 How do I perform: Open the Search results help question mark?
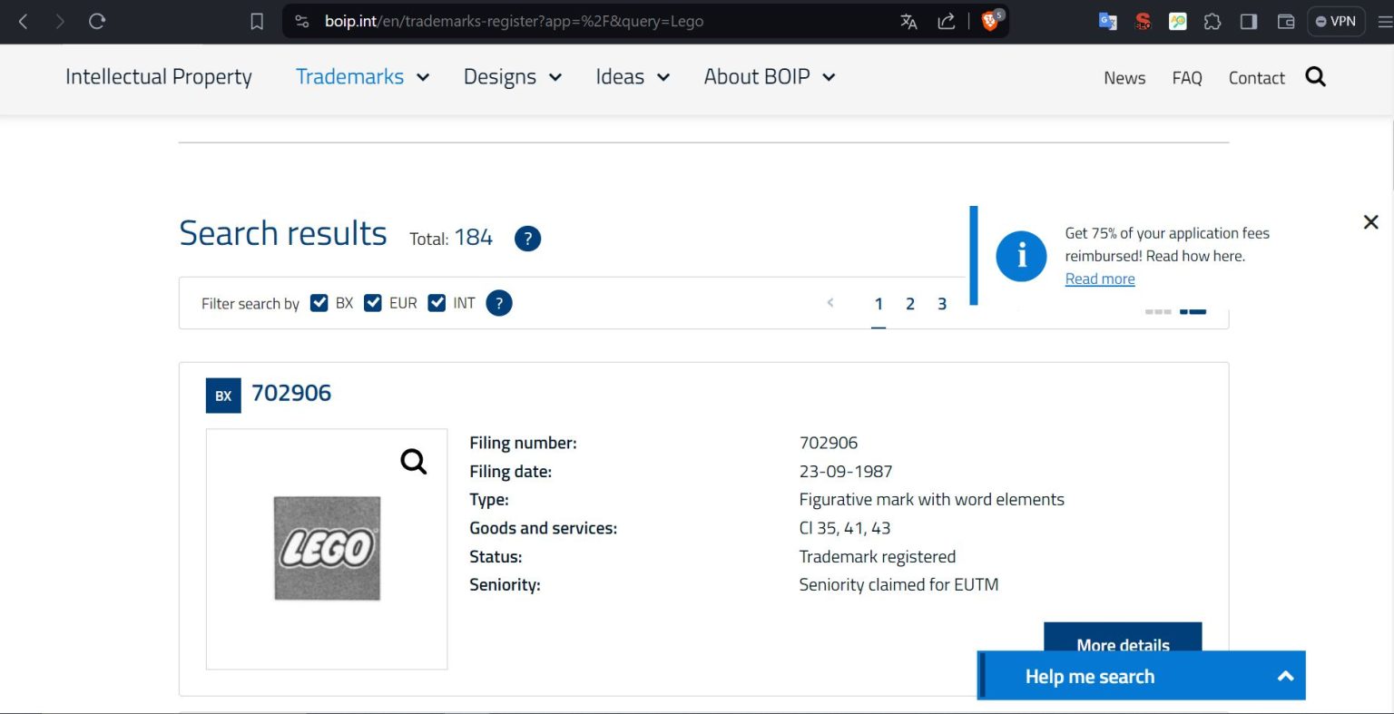[527, 239]
